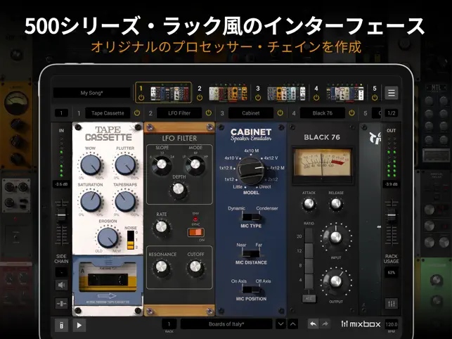Toggle power for rack chain 3
This screenshot has width=452, height=339.
[258, 98]
